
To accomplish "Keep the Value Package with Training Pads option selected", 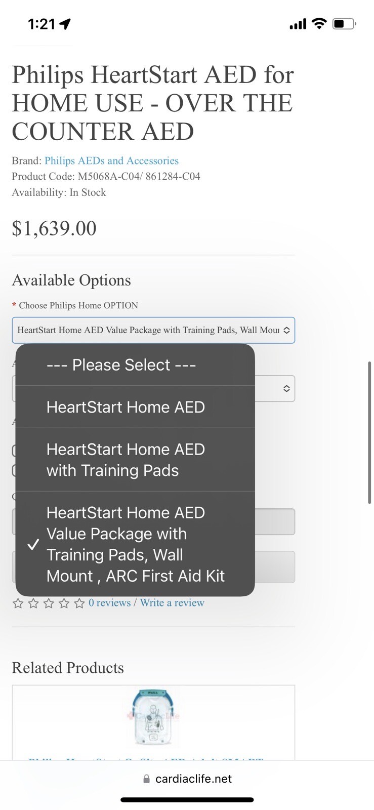I will point(136,544).
